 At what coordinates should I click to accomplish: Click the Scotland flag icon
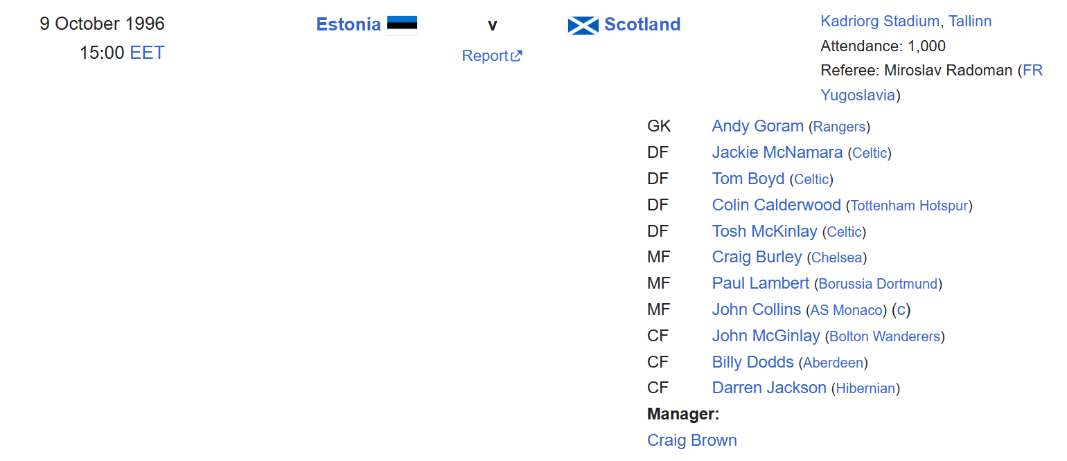[583, 26]
